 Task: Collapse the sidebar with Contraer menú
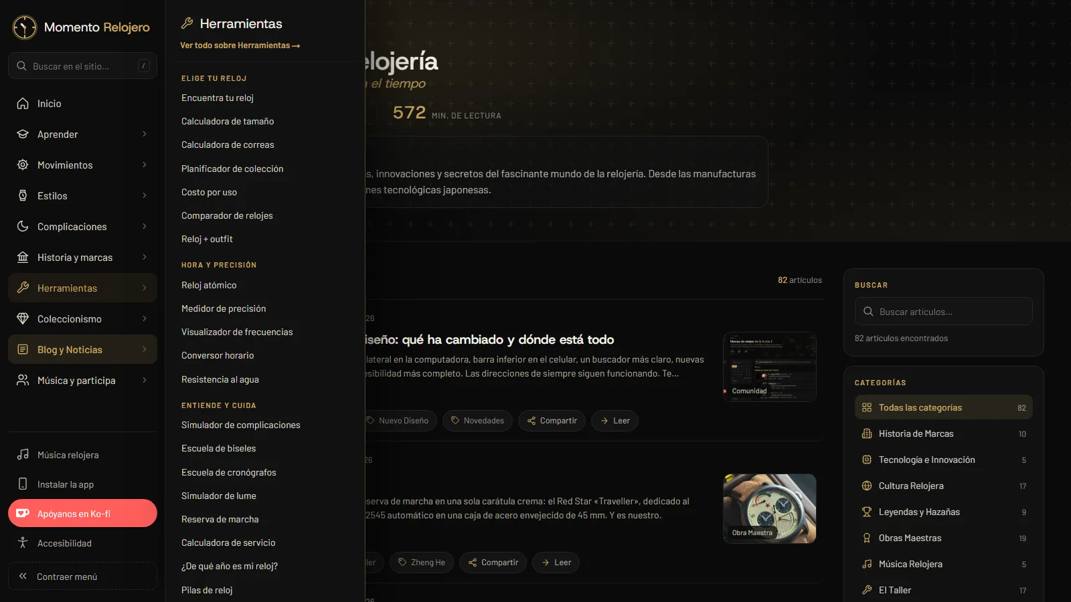(x=82, y=577)
